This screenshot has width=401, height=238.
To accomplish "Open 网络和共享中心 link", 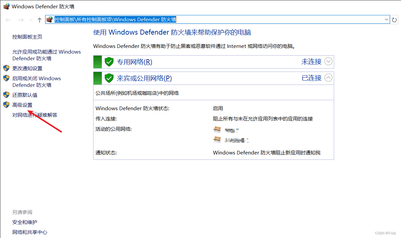I will click(x=30, y=232).
